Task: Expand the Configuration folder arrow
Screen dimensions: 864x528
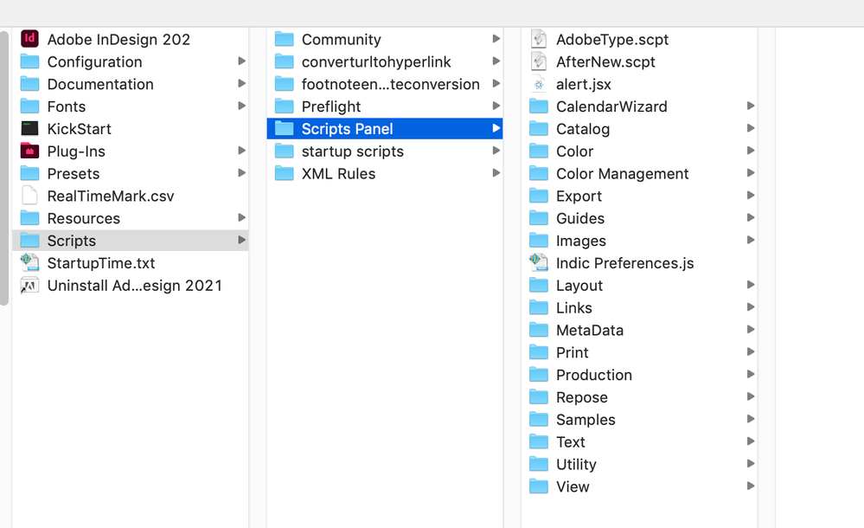Action: coord(241,61)
